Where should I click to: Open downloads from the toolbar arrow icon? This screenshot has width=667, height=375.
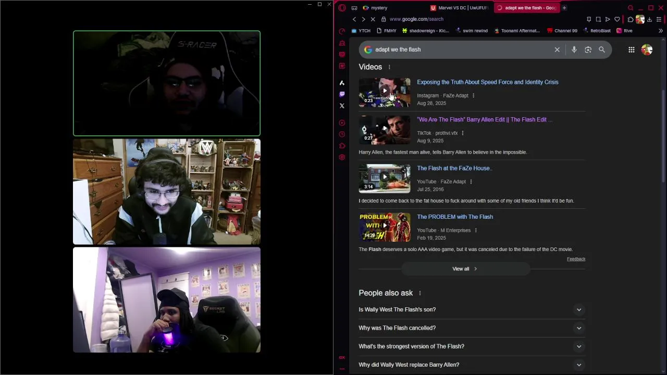pos(650,19)
